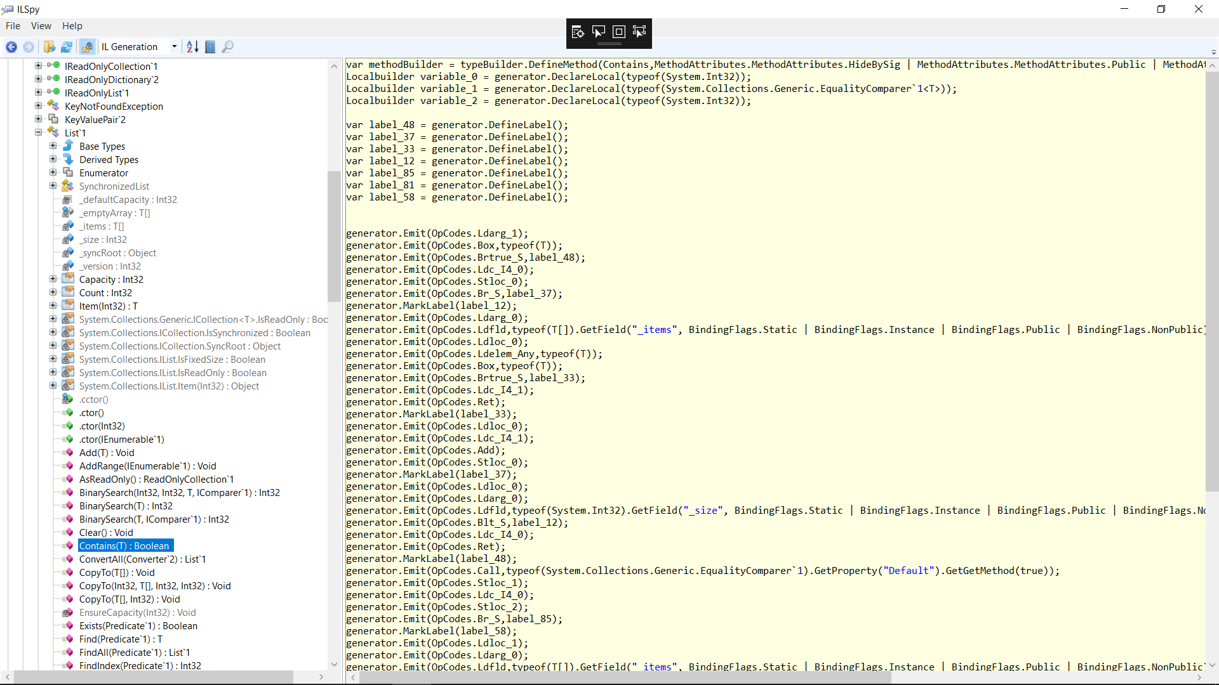
Task: Expand the Enumerator node
Action: point(53,173)
